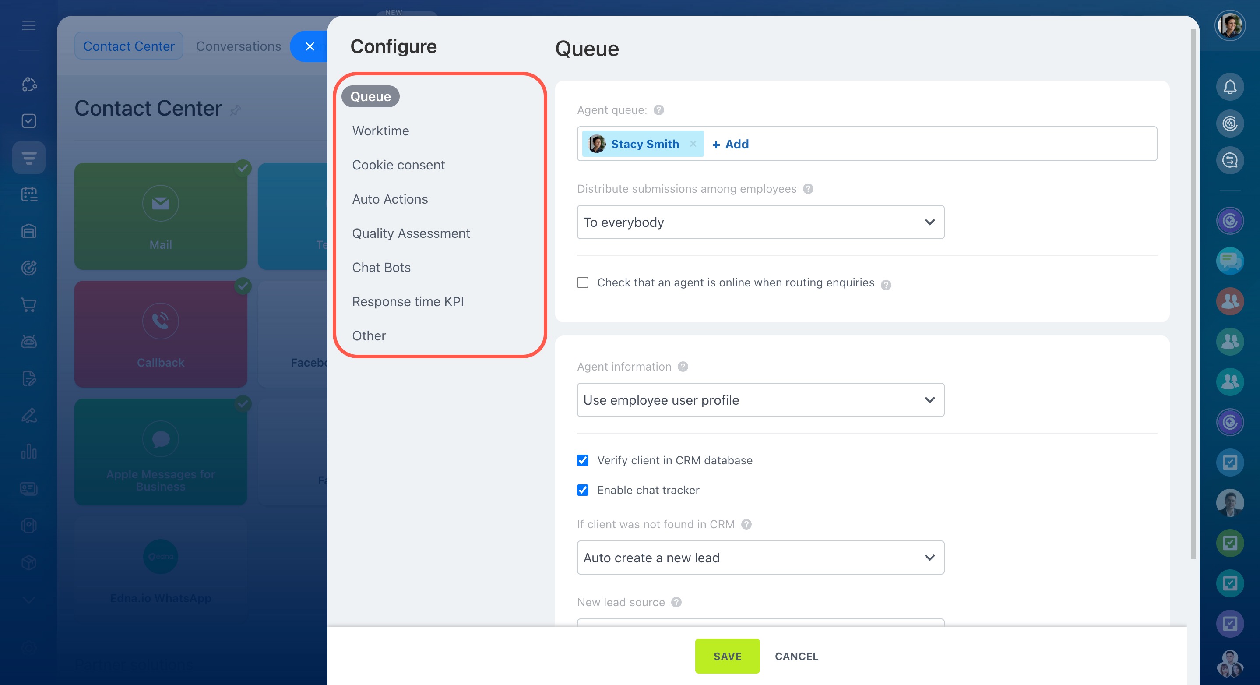Show help for New lead source
The image size is (1260, 685).
[x=676, y=602]
